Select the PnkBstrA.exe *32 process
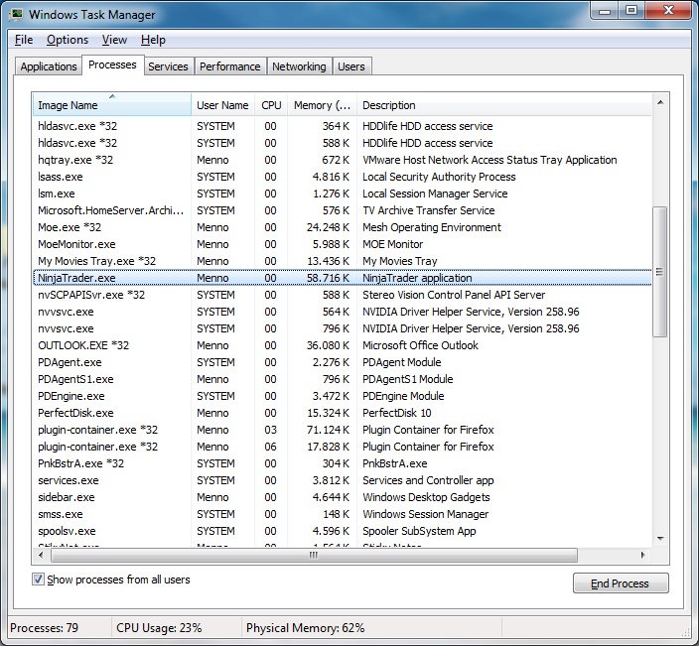 (x=343, y=463)
